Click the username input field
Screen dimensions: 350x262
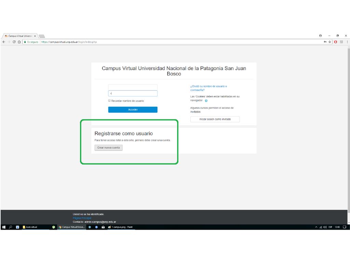point(133,87)
